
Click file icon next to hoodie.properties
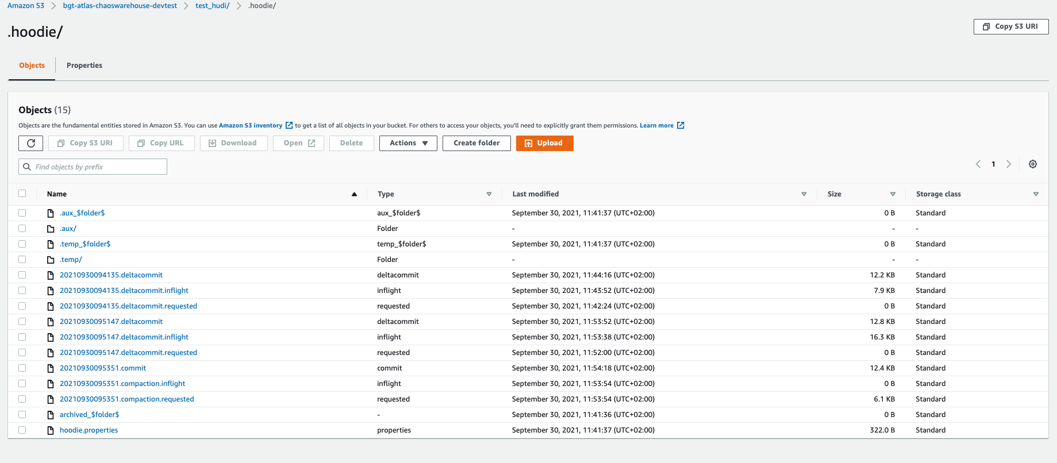[x=51, y=430]
